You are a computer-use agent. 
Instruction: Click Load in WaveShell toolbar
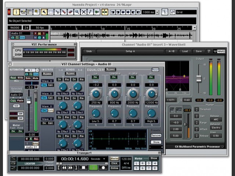[x=185, y=51]
